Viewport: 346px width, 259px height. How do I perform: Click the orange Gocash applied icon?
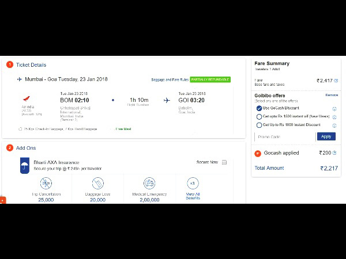pos(258,154)
